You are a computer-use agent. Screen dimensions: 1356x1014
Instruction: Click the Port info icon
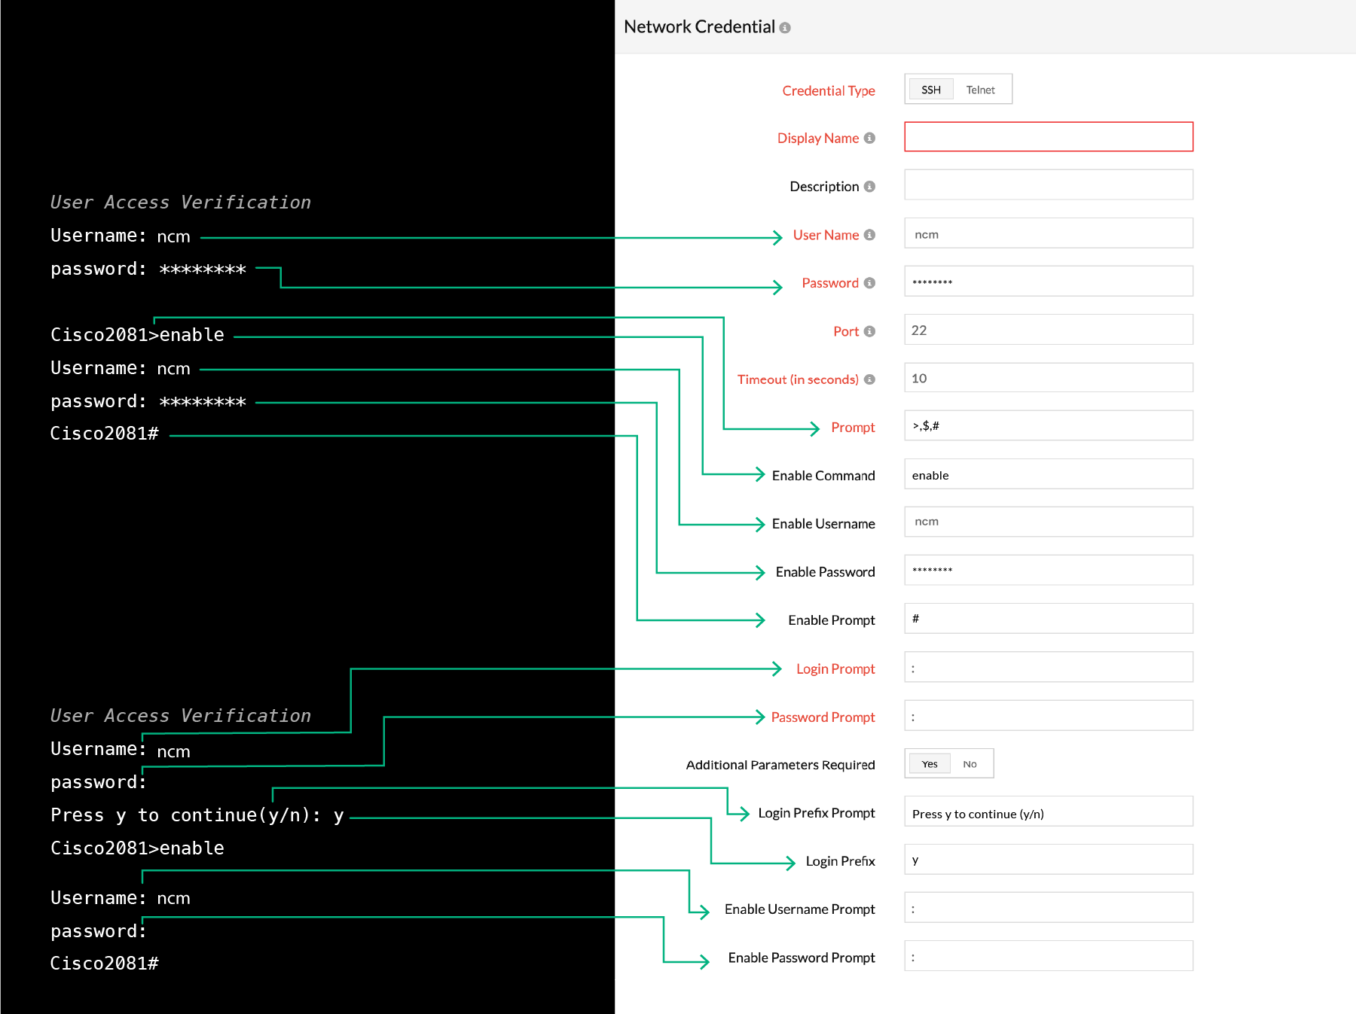point(869,331)
